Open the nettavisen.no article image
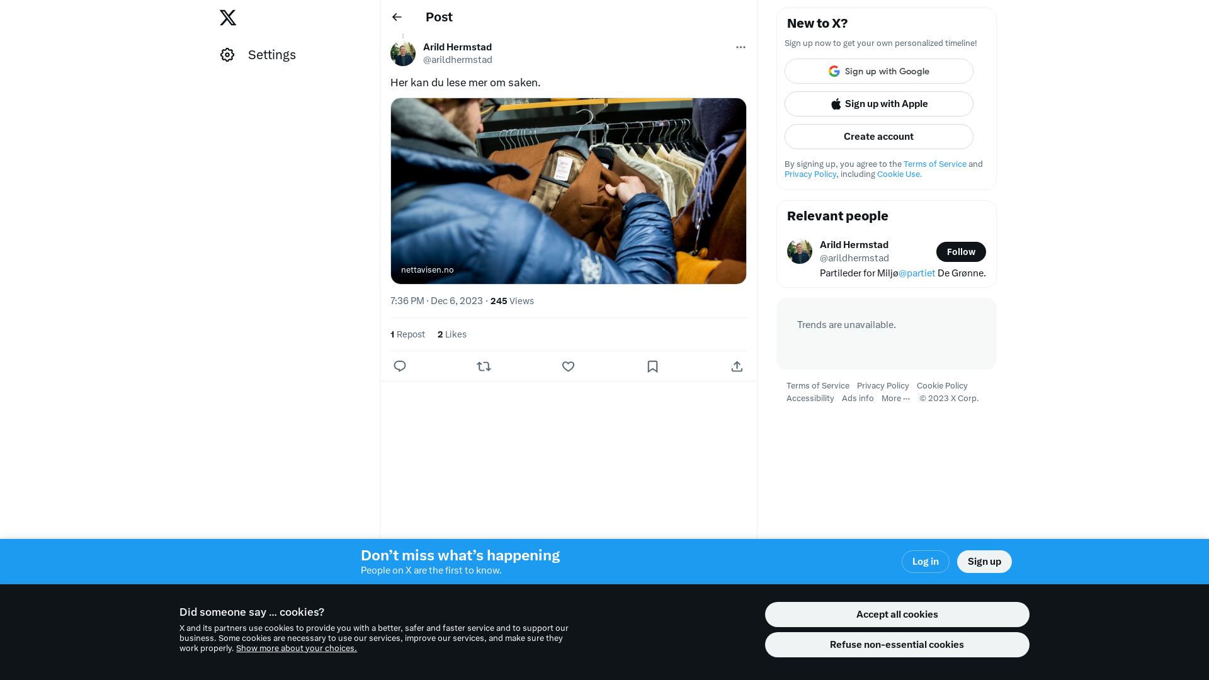The width and height of the screenshot is (1209, 680). tap(569, 191)
